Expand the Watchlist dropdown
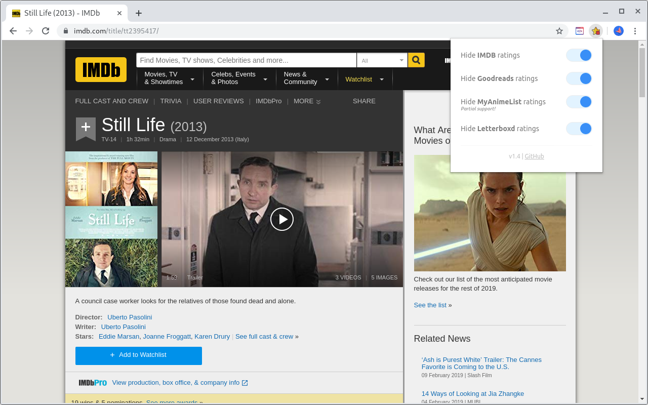This screenshot has height=405, width=648. click(x=381, y=79)
